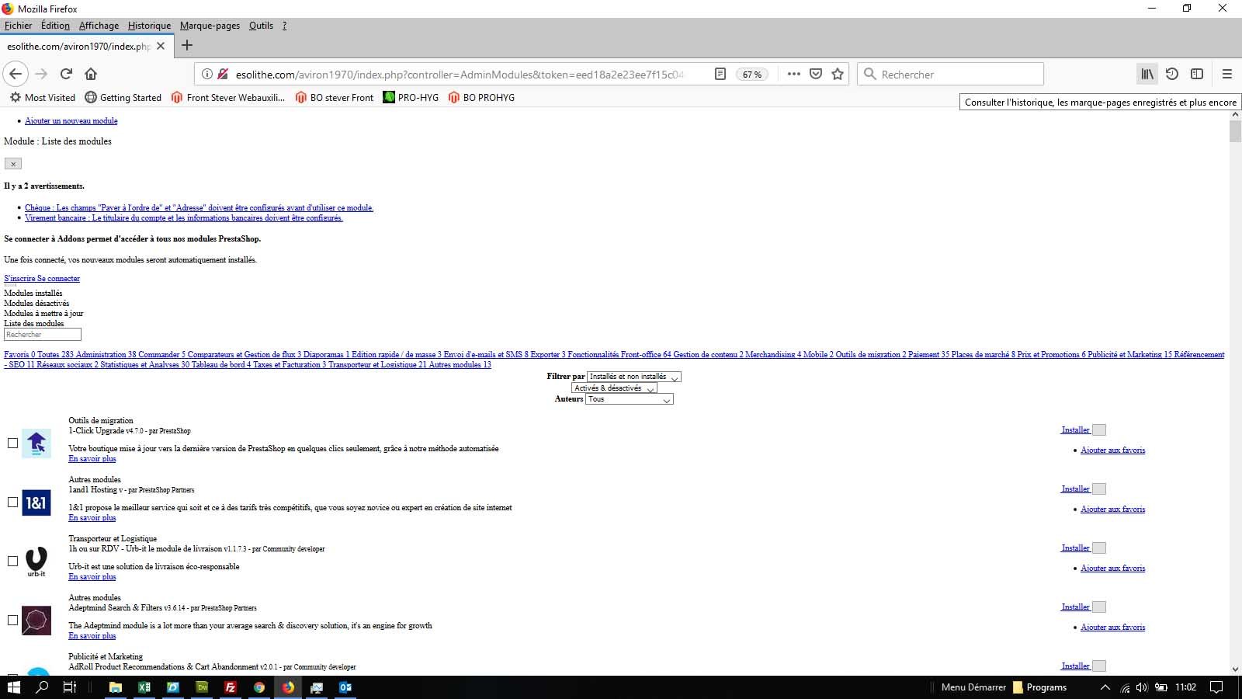1242x699 pixels.
Task: Open the Historique menu
Action: tap(149, 26)
